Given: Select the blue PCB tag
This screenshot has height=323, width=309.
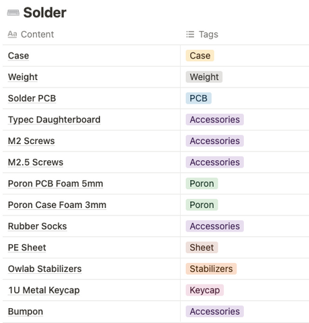Looking at the screenshot, I should pos(198,98).
